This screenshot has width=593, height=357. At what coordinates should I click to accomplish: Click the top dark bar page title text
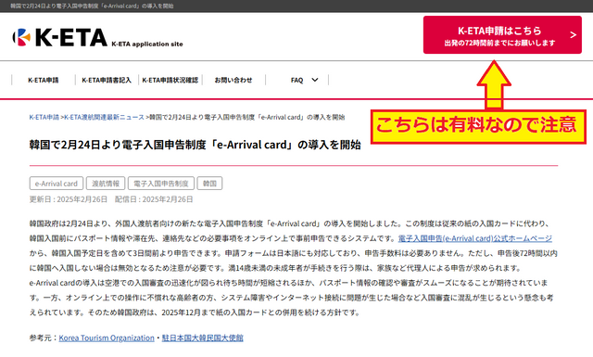92,6
